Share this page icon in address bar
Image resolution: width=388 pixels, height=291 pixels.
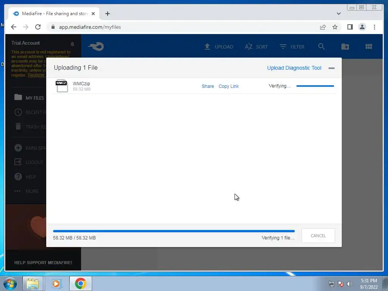click(323, 27)
